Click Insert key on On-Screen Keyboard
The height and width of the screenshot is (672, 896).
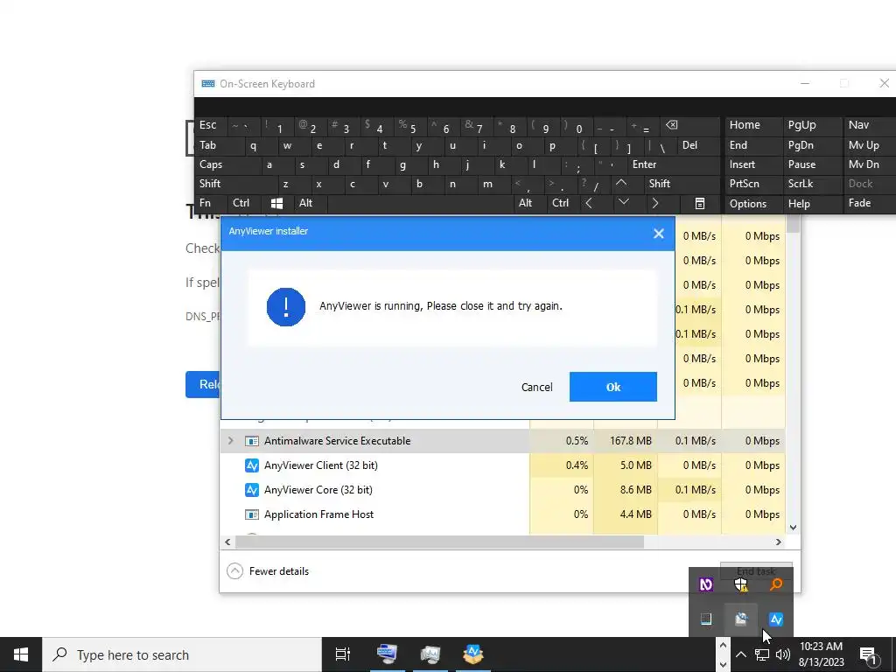coord(753,164)
